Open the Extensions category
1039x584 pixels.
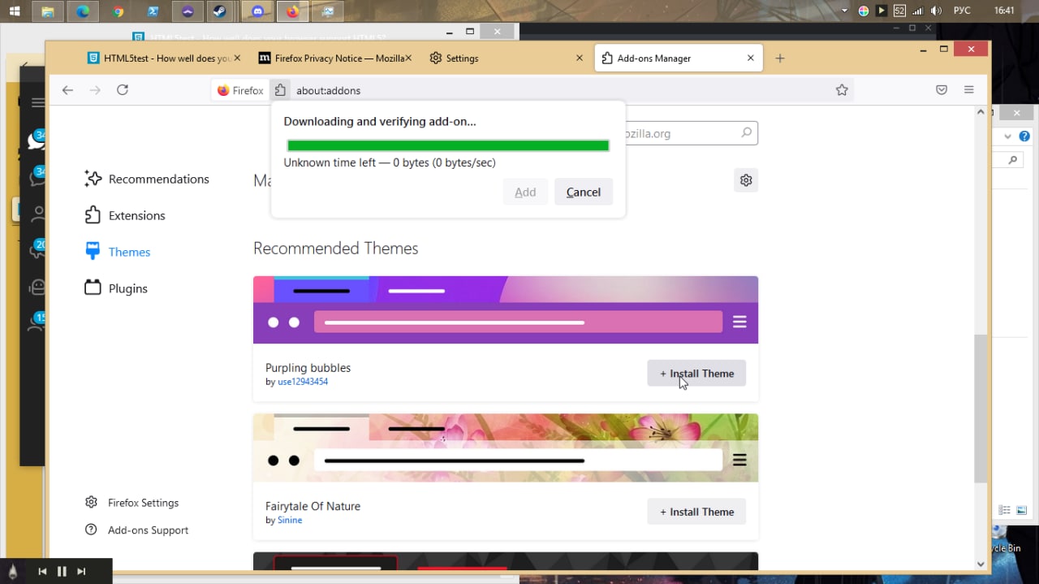click(x=125, y=215)
